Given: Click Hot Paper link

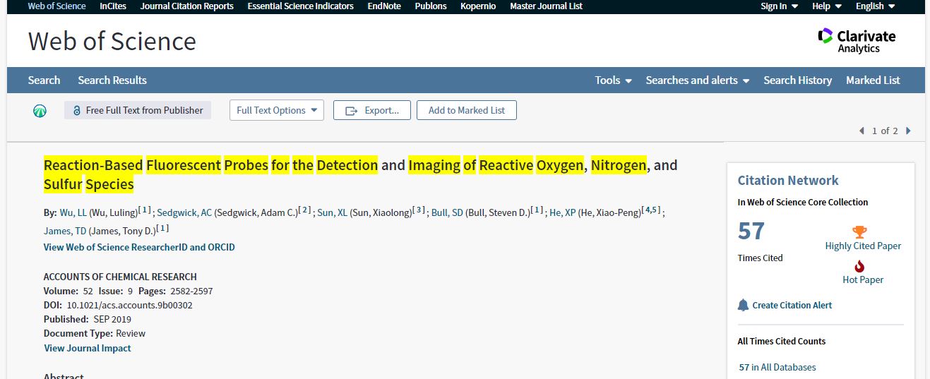Looking at the screenshot, I should [863, 279].
